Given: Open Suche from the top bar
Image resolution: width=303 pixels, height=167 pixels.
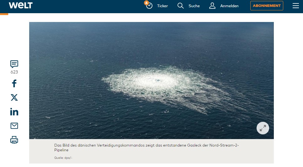Looking at the screenshot, I should pyautogui.click(x=194, y=6).
